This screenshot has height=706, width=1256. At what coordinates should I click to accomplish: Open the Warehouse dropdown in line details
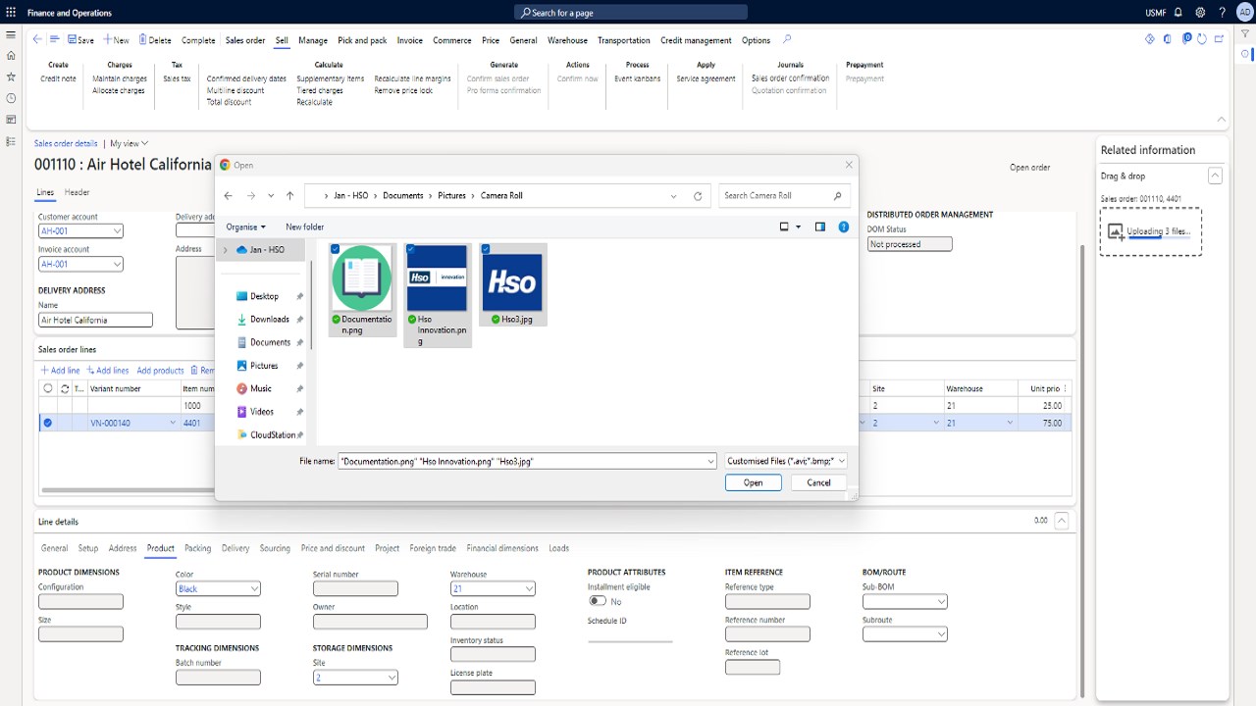coord(529,589)
